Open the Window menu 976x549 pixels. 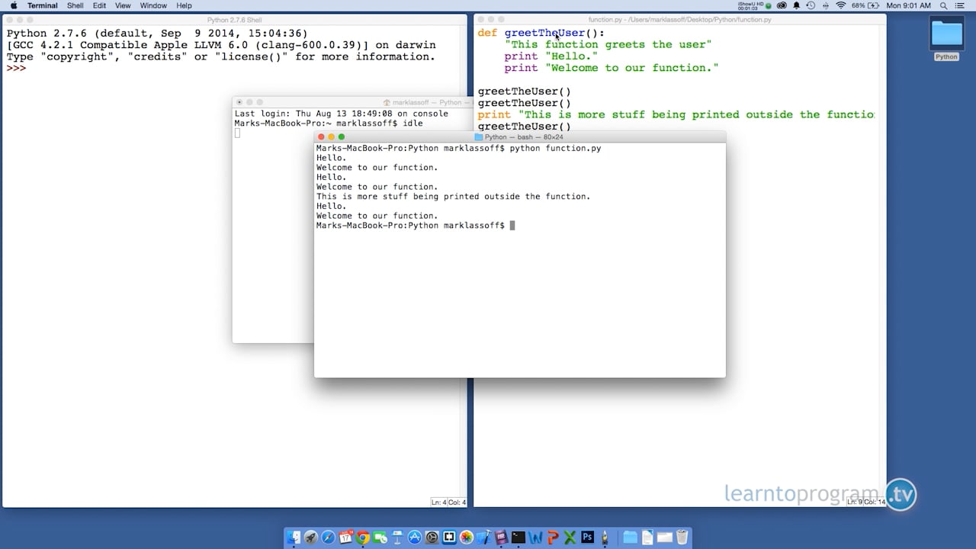click(x=153, y=5)
